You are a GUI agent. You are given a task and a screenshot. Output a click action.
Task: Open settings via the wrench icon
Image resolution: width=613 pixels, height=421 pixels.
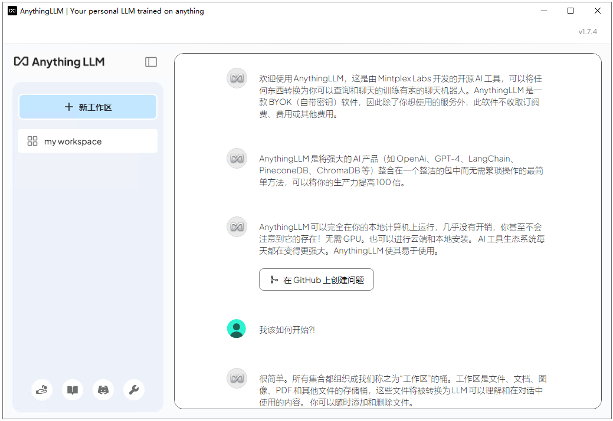tap(134, 389)
